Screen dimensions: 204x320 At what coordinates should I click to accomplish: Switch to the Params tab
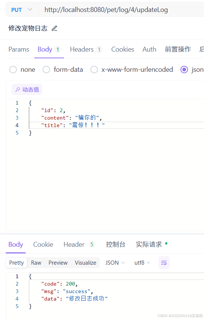click(19, 49)
